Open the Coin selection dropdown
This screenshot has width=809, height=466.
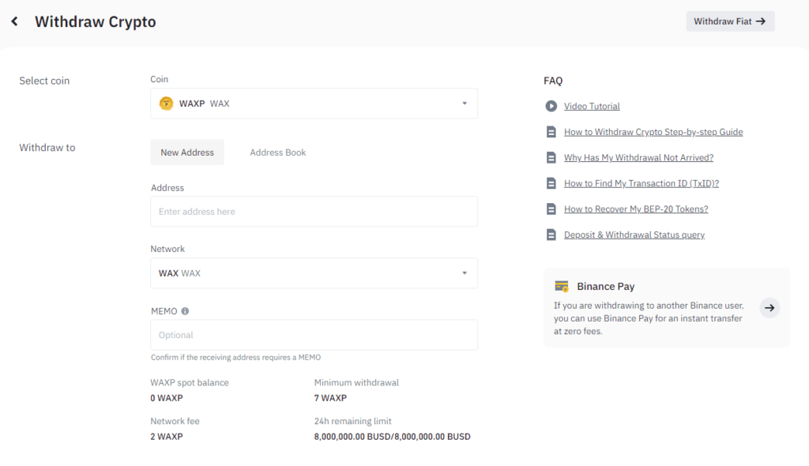coord(314,103)
